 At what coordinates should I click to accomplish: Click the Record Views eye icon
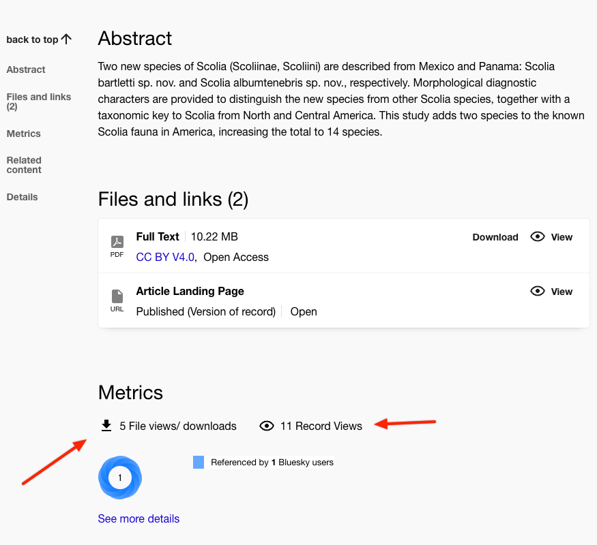point(267,426)
